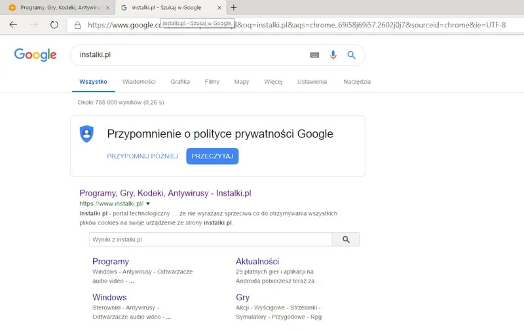The height and width of the screenshot is (333, 524).
Task: Switch to the Programy, Gry, Kodeki tab
Action: [58, 7]
